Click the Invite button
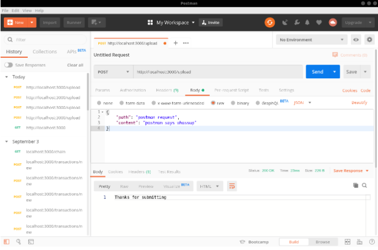 point(210,22)
